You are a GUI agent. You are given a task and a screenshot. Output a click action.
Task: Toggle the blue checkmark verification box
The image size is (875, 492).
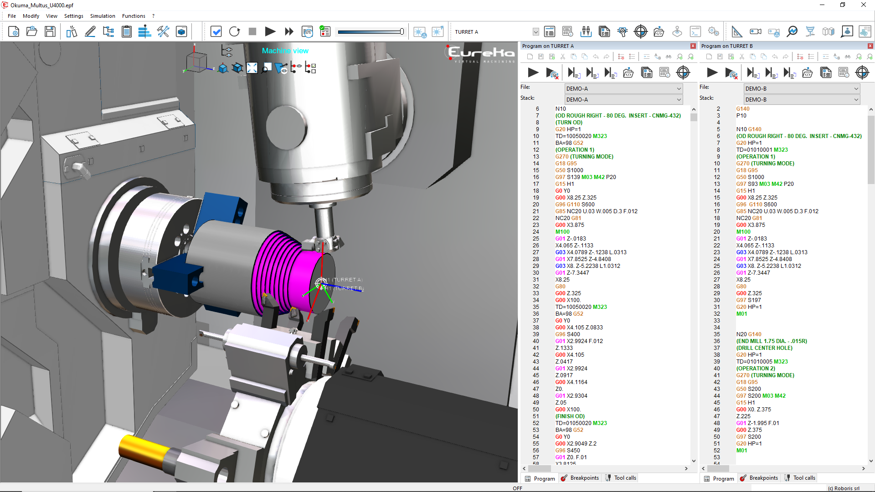point(216,31)
